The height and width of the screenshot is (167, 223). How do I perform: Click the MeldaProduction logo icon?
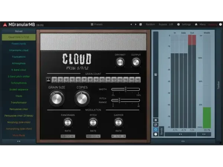pos(5,25)
